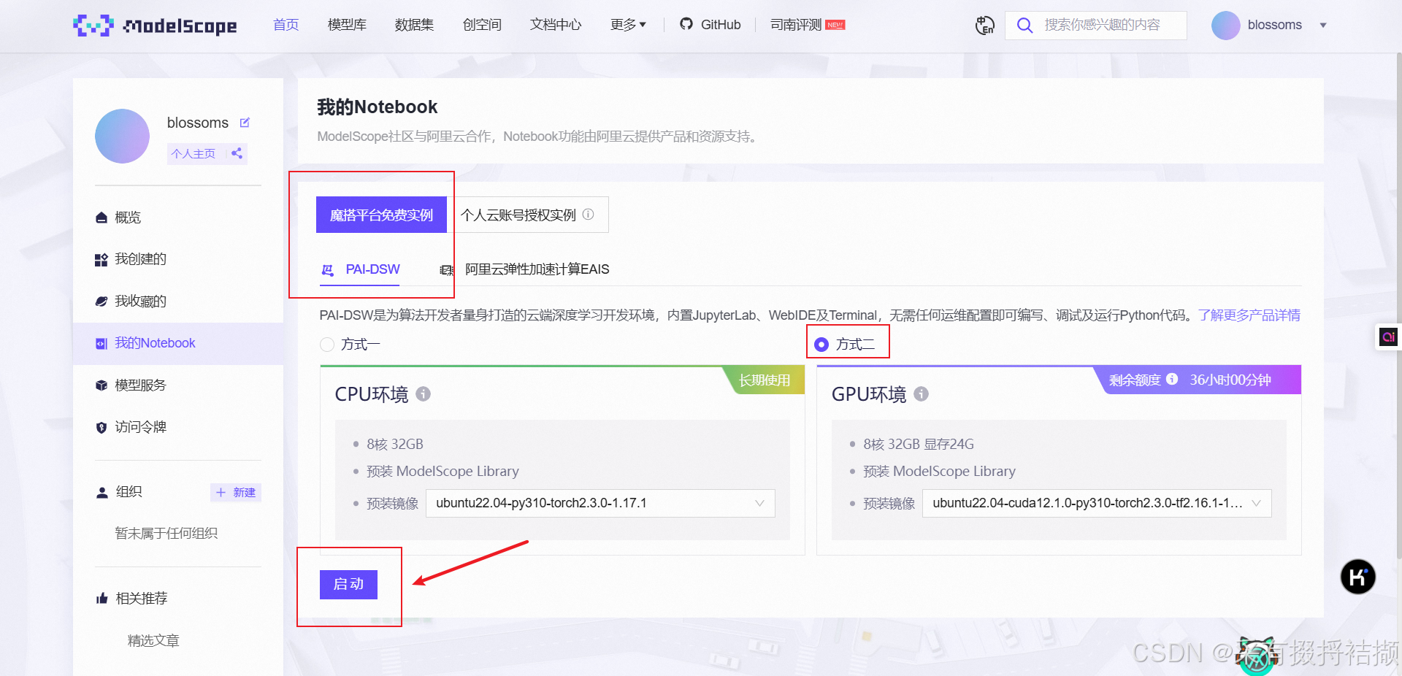The image size is (1402, 676).
Task: Open the GPU 预装镜像 dropdown
Action: click(x=1097, y=503)
